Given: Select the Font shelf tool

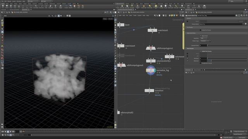Looking at the screenshot, I should pyautogui.click(x=55, y=6).
